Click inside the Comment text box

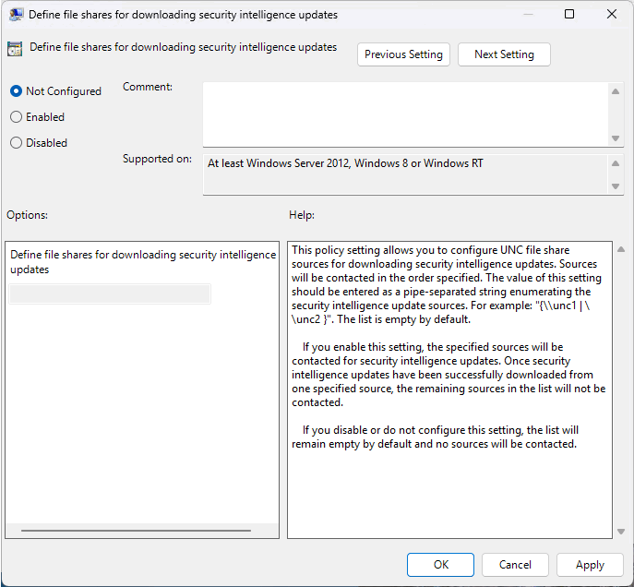[x=406, y=114]
